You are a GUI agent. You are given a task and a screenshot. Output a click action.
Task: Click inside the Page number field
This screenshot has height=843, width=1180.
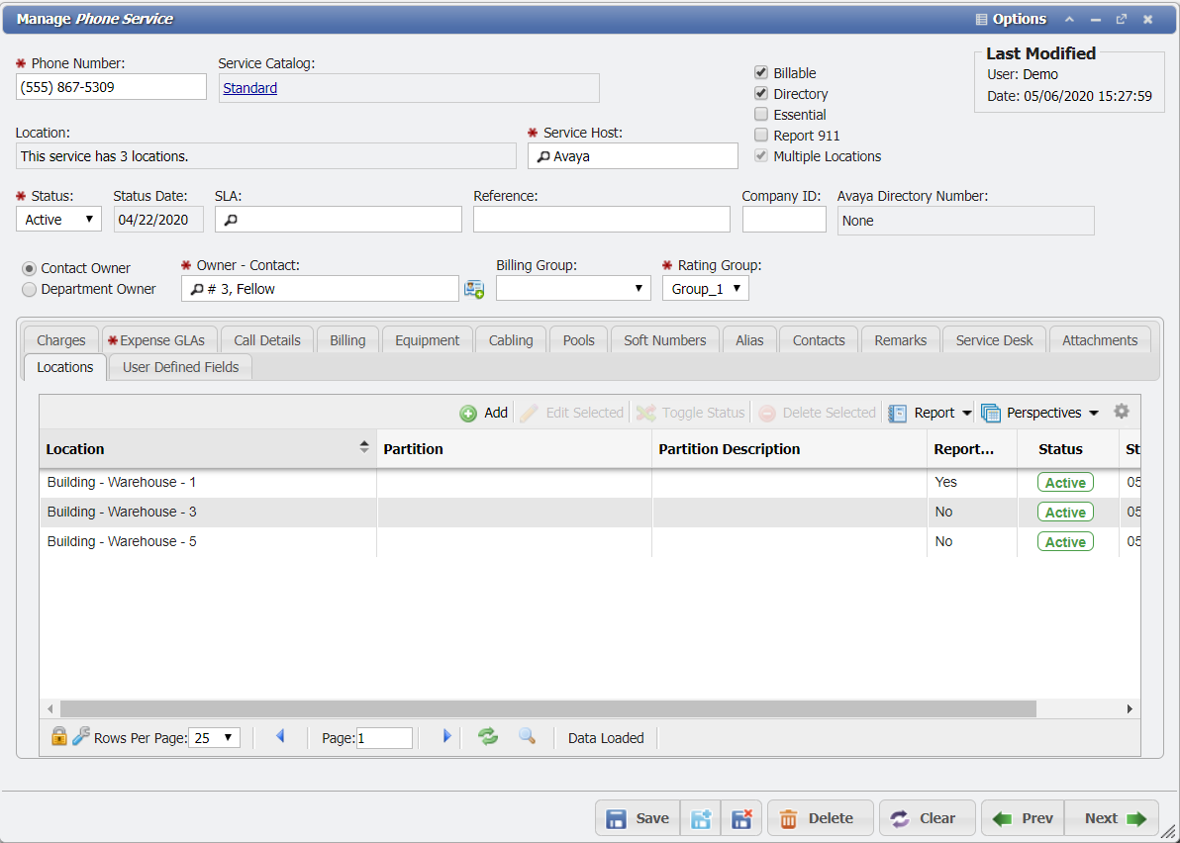point(386,737)
